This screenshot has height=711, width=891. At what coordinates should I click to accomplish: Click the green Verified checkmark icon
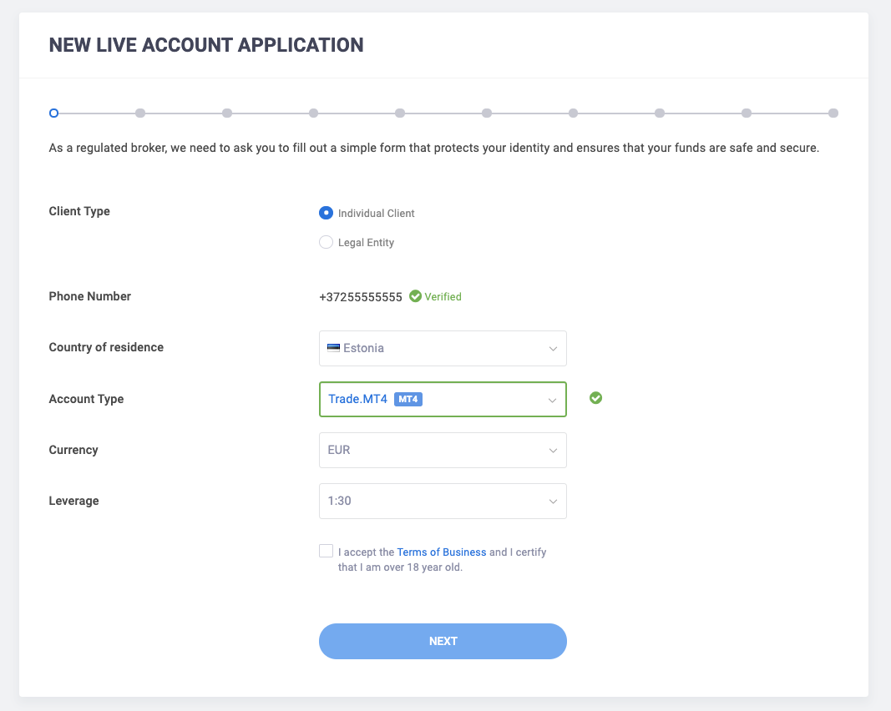point(415,296)
